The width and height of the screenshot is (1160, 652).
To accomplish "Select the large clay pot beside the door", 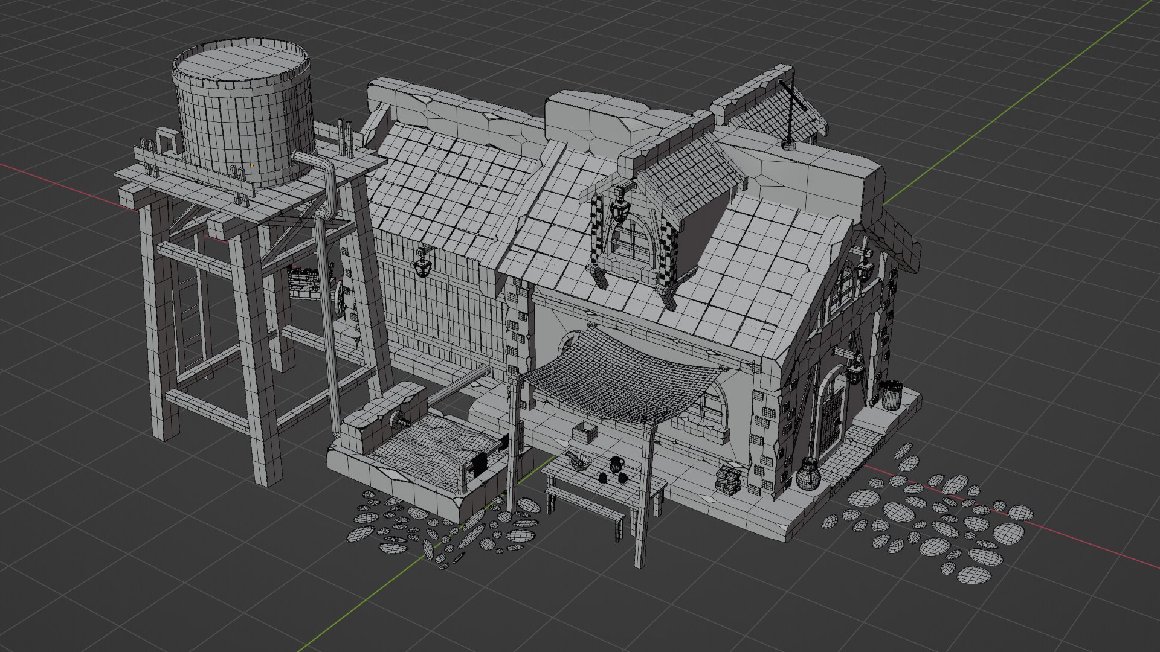I will 808,474.
